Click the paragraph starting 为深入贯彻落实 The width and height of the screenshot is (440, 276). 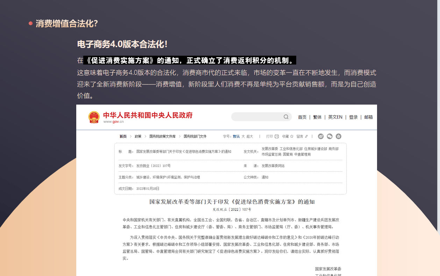231,248
